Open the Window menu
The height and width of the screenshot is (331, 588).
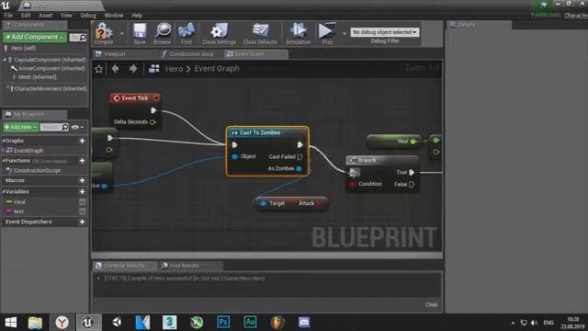pos(114,16)
